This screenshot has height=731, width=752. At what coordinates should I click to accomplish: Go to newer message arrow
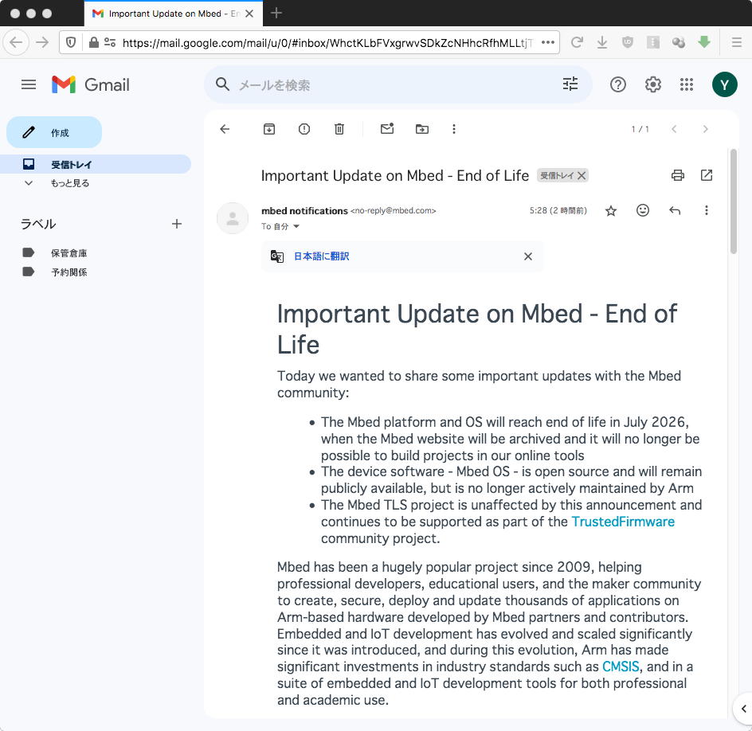pos(674,129)
